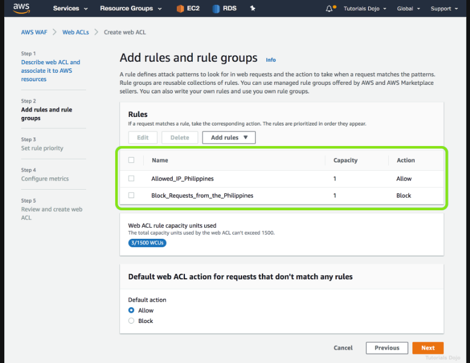Click the disabled Edit button
The image size is (470, 363).
[143, 138]
